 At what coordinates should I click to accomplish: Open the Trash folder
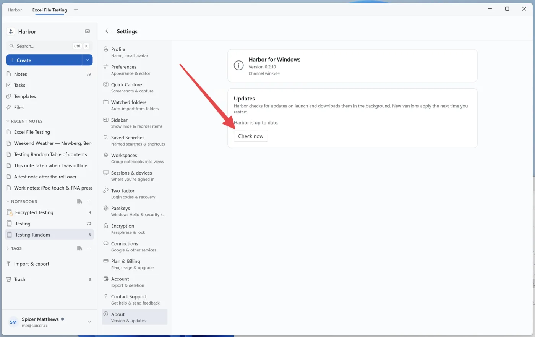tap(49, 279)
